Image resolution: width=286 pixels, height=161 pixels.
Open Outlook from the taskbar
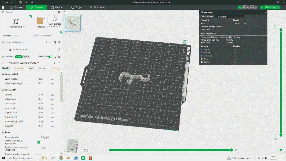[x=76, y=158]
